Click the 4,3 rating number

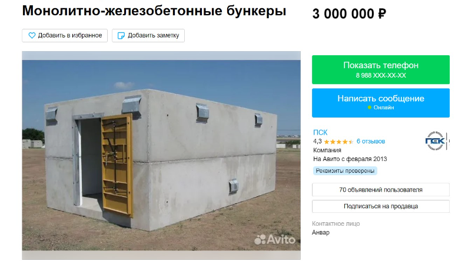(317, 141)
